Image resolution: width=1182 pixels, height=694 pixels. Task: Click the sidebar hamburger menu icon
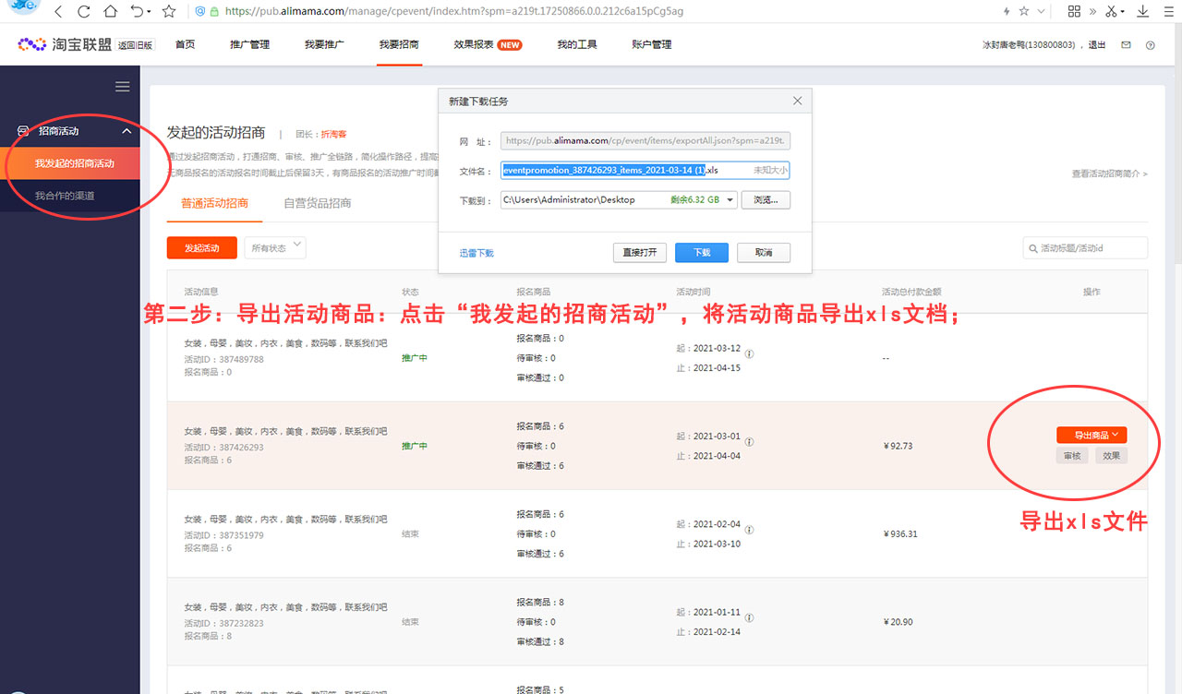(122, 86)
